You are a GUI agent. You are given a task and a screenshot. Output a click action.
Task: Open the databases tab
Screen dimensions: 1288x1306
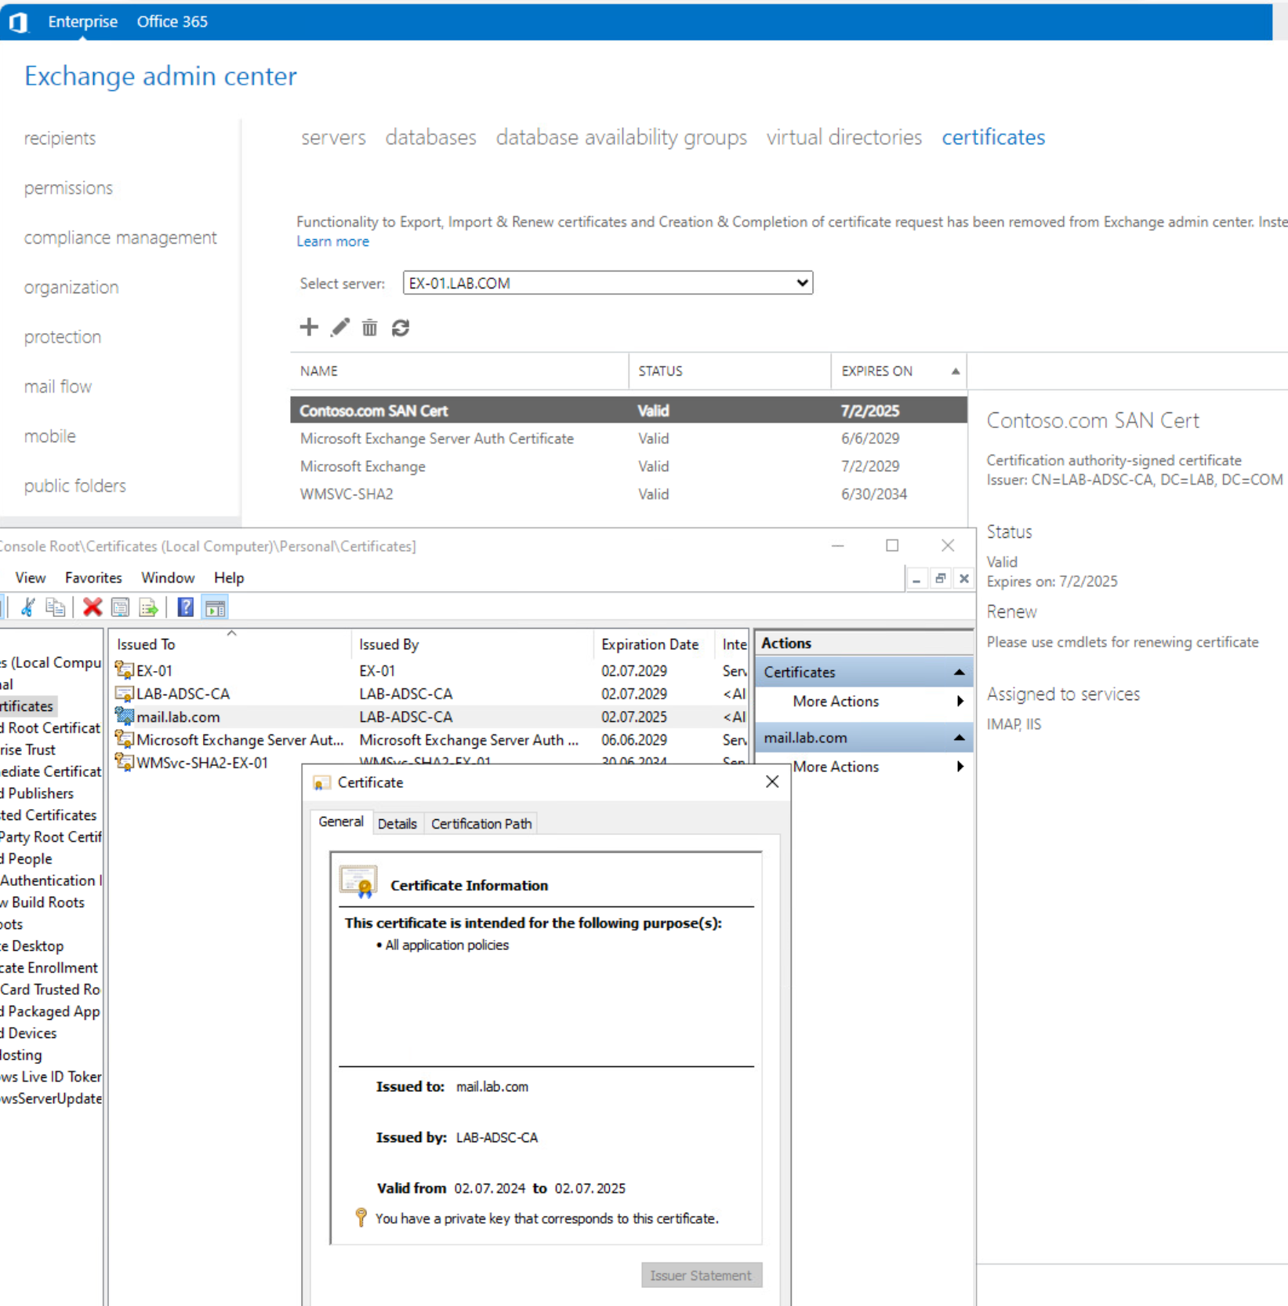430,137
